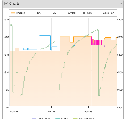Click the FBM blue line swatch
Screen dimensions: 126x119
pos(48,13)
